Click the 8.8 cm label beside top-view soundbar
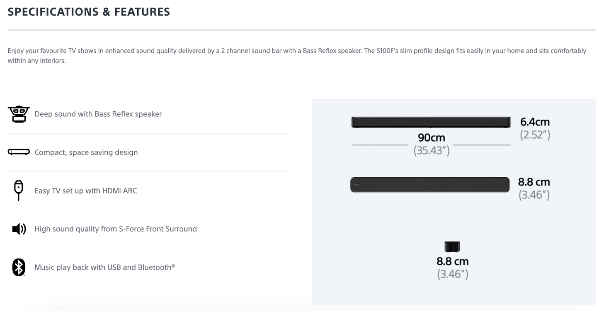Image resolution: width=599 pixels, height=311 pixels. click(534, 182)
